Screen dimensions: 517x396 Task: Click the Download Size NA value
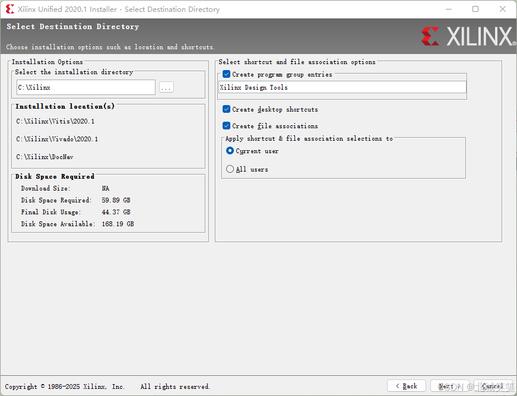point(106,188)
